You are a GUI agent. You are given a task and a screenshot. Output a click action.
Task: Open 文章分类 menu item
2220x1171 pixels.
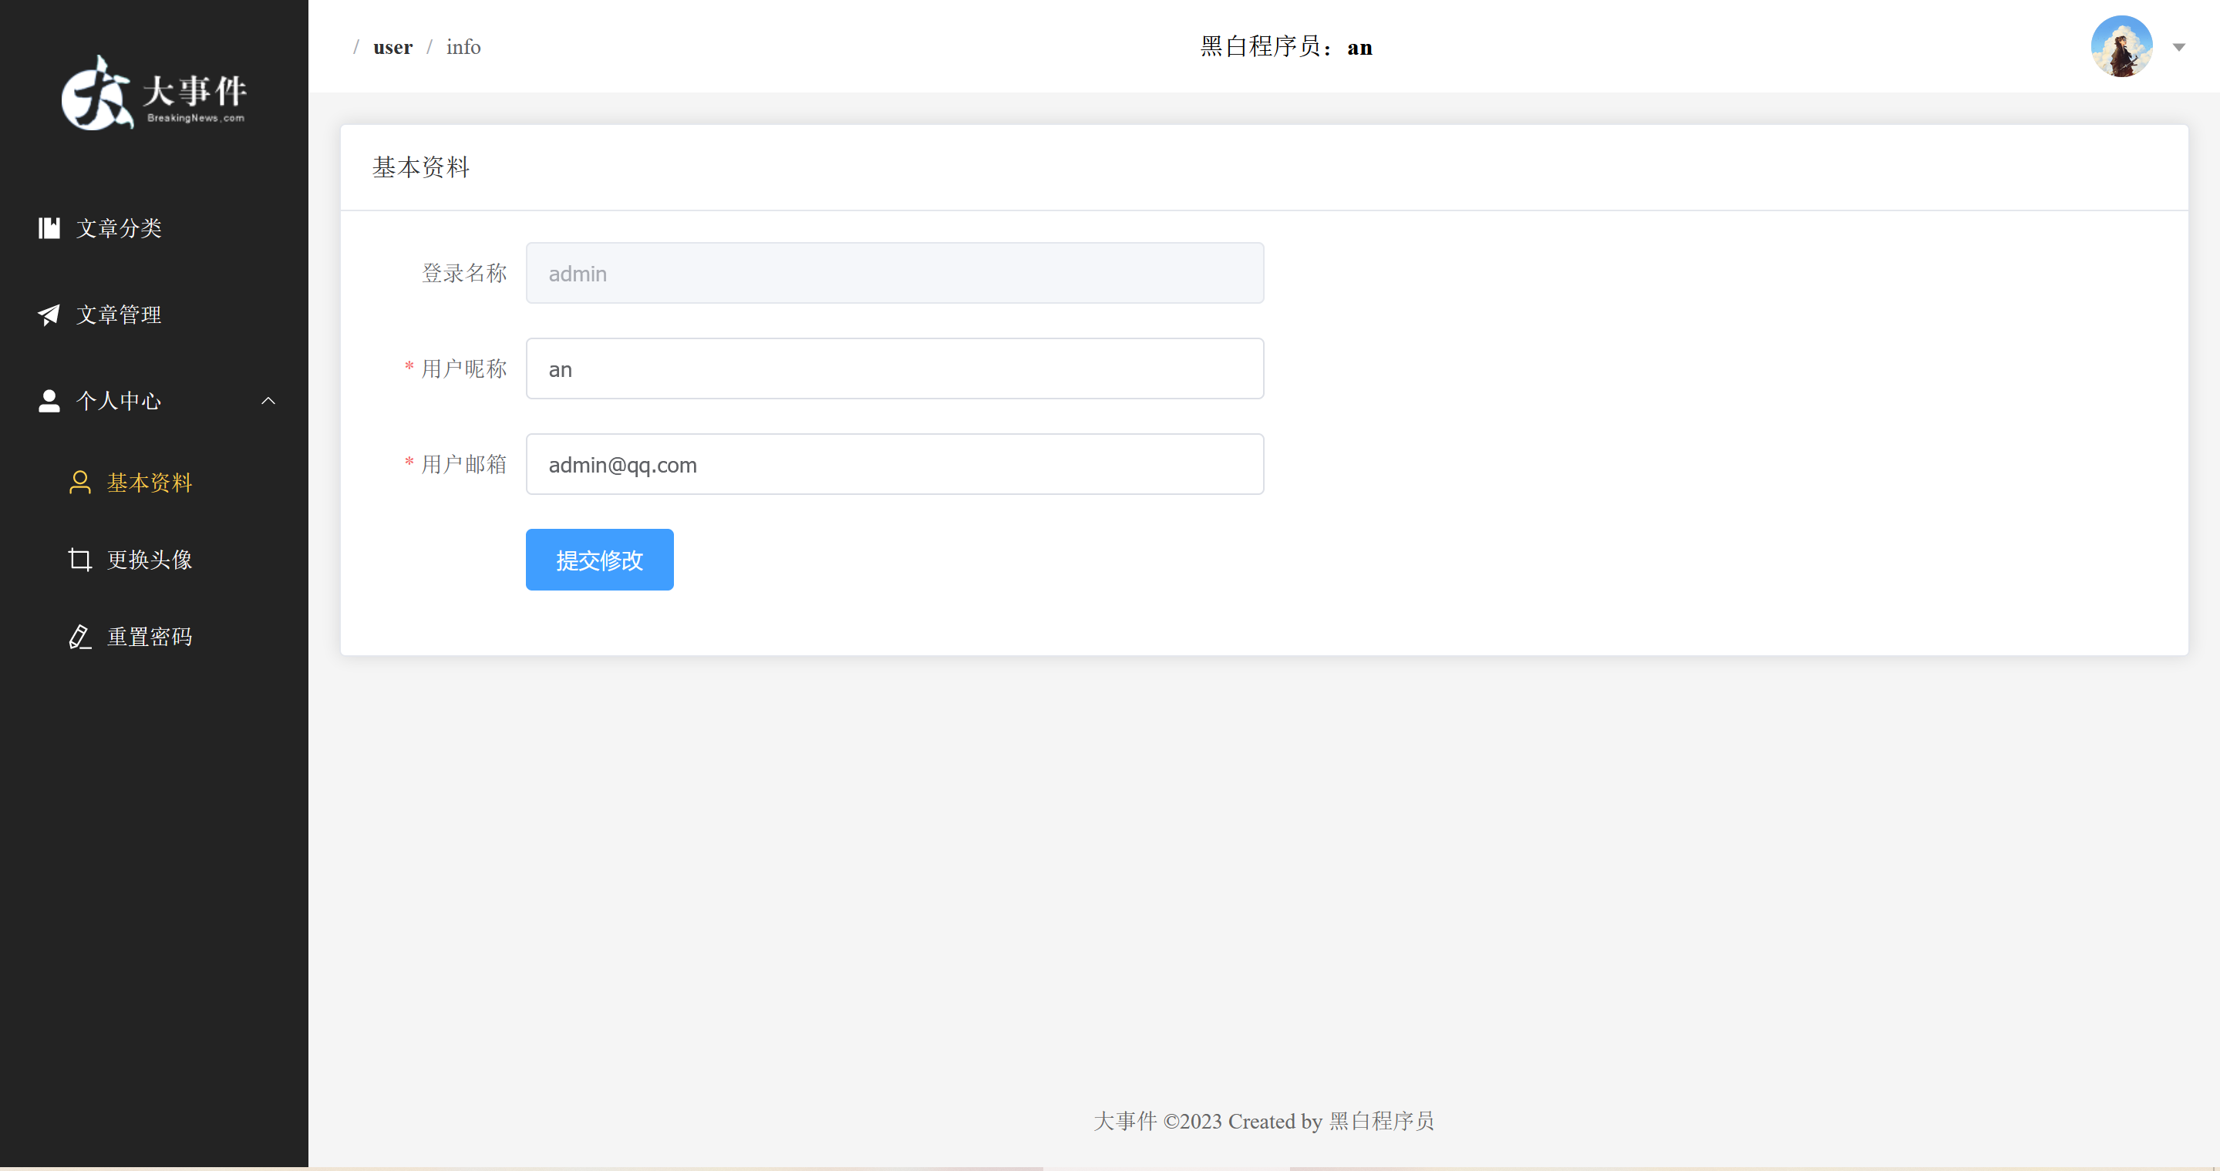(119, 227)
